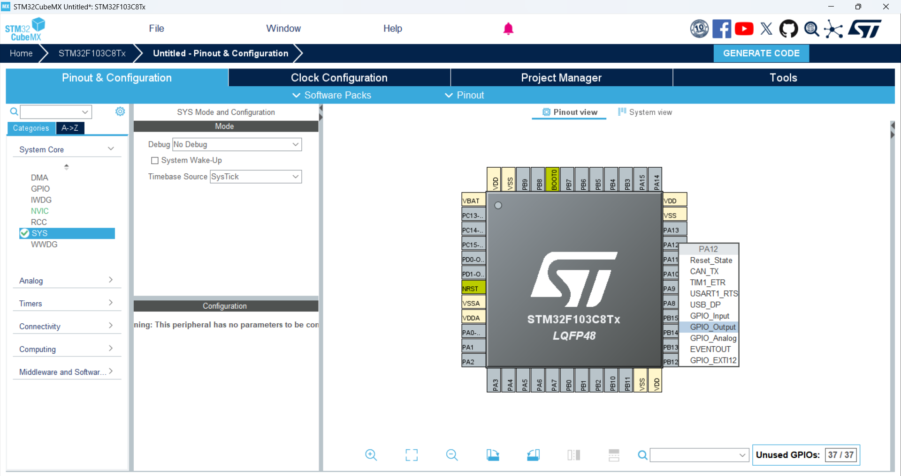Click the notification bell icon
This screenshot has width=901, height=476.
coord(508,29)
